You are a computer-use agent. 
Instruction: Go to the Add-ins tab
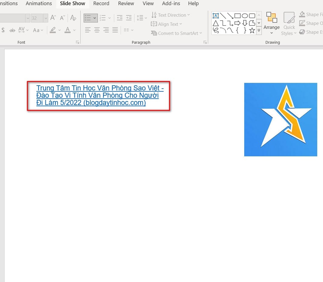click(x=171, y=4)
